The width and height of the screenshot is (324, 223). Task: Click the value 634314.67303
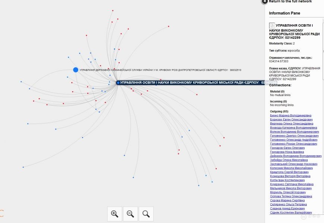click(279, 61)
